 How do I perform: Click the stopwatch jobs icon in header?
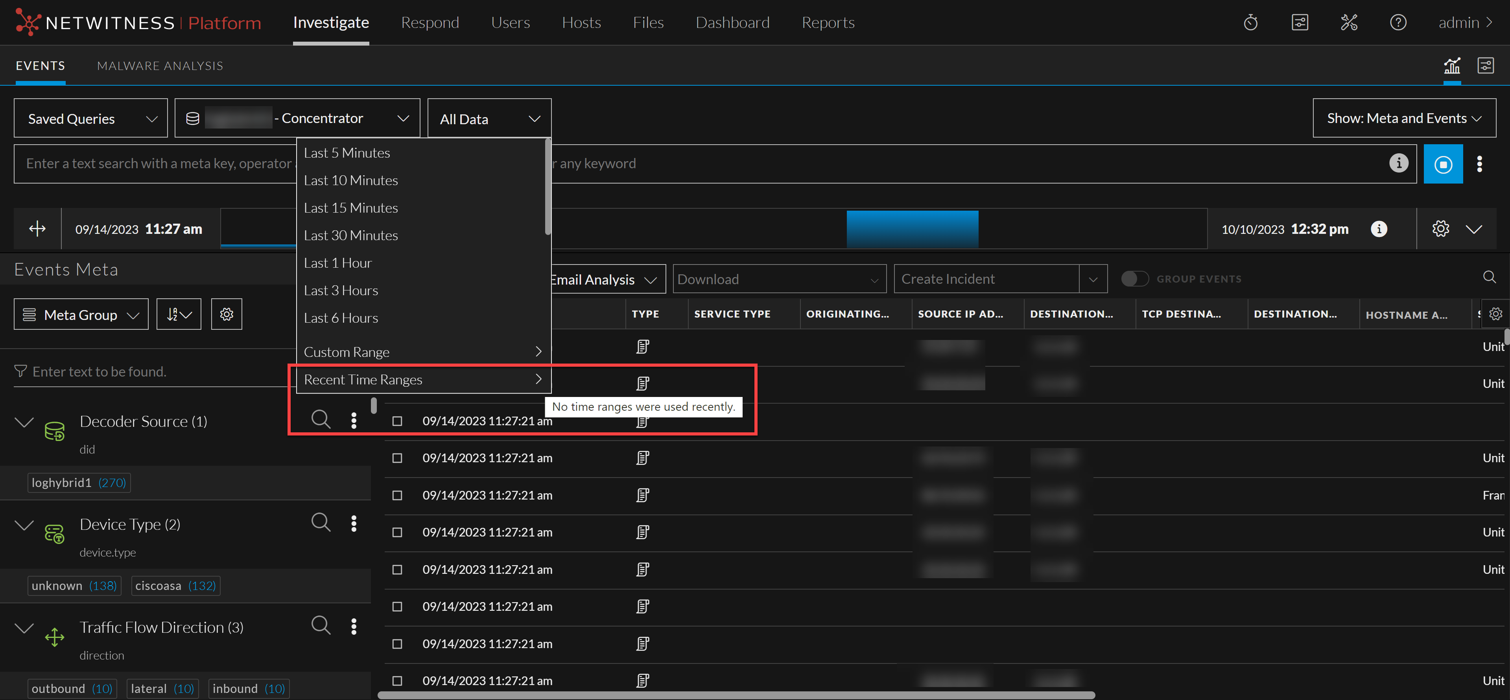click(x=1250, y=23)
